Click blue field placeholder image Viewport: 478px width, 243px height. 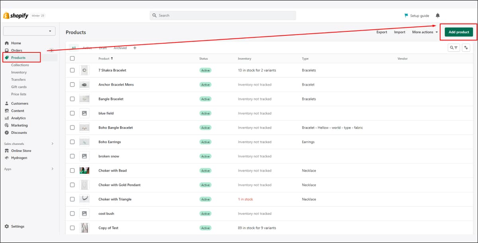point(84,113)
